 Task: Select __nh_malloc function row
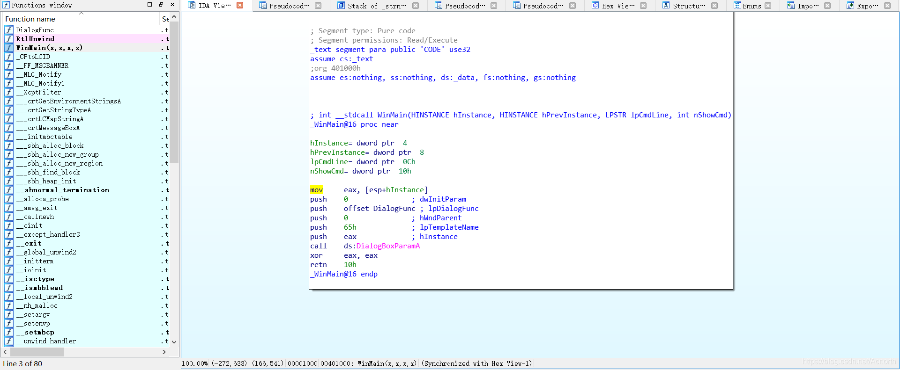(87, 305)
